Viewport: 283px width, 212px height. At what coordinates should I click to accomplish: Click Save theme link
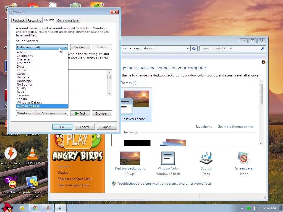coord(204,127)
